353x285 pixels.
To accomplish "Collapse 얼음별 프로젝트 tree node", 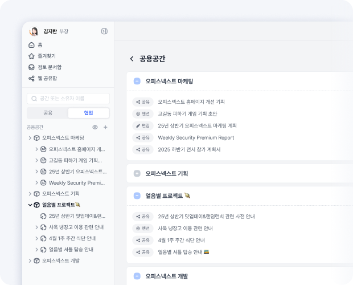I will click(x=30, y=205).
